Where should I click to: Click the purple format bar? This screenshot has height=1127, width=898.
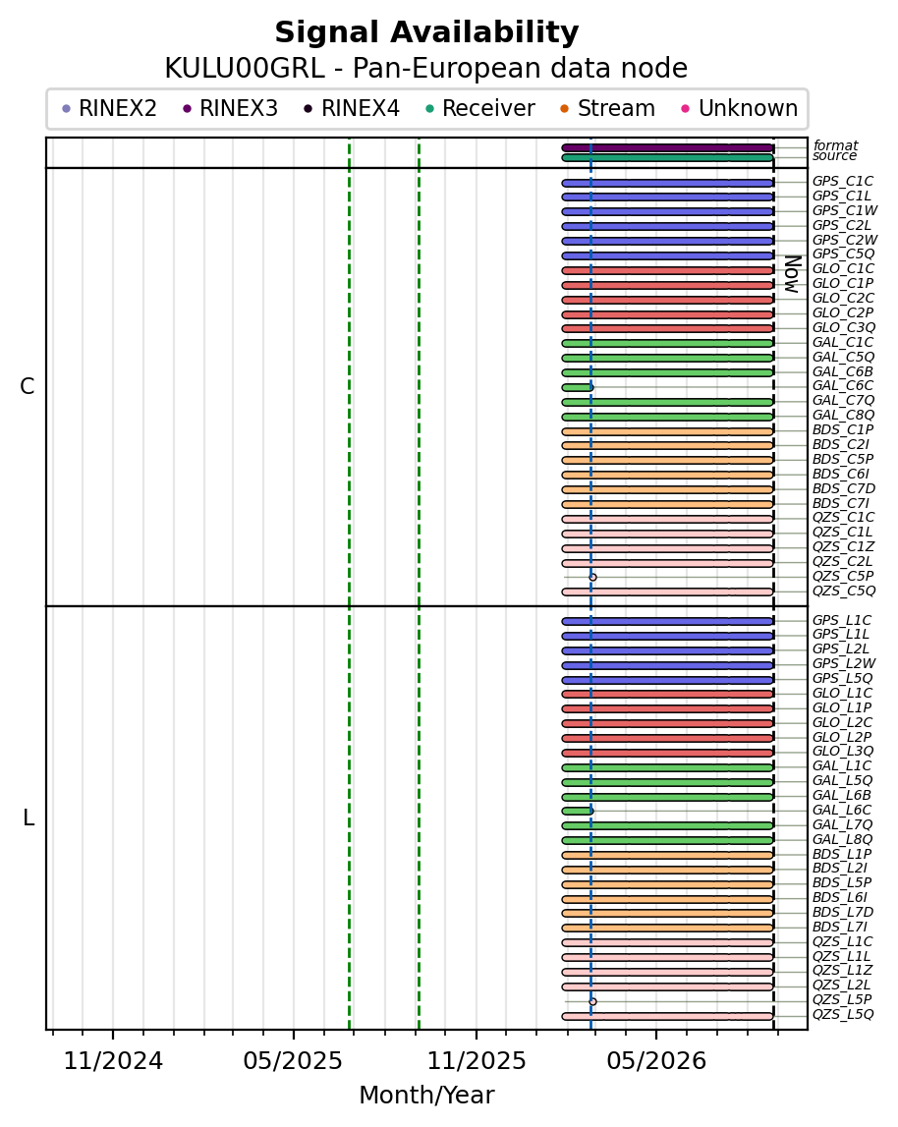tap(668, 147)
